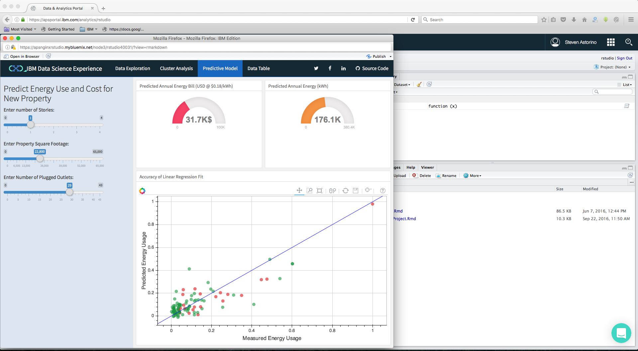View function (x) source script icon
Screen dimensions: 638x351
pos(627,106)
